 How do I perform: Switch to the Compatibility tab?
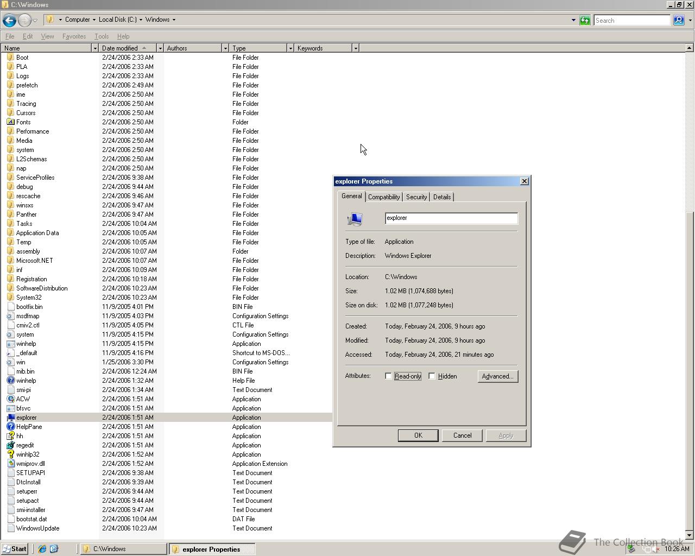(384, 197)
